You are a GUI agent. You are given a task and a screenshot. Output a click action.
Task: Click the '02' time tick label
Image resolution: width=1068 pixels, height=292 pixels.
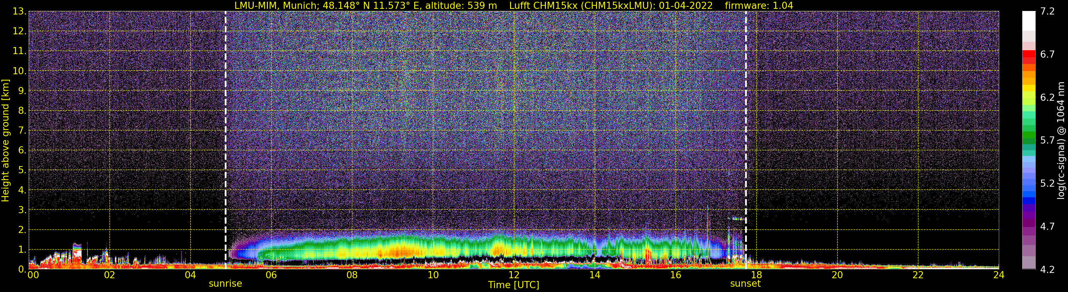[110, 275]
